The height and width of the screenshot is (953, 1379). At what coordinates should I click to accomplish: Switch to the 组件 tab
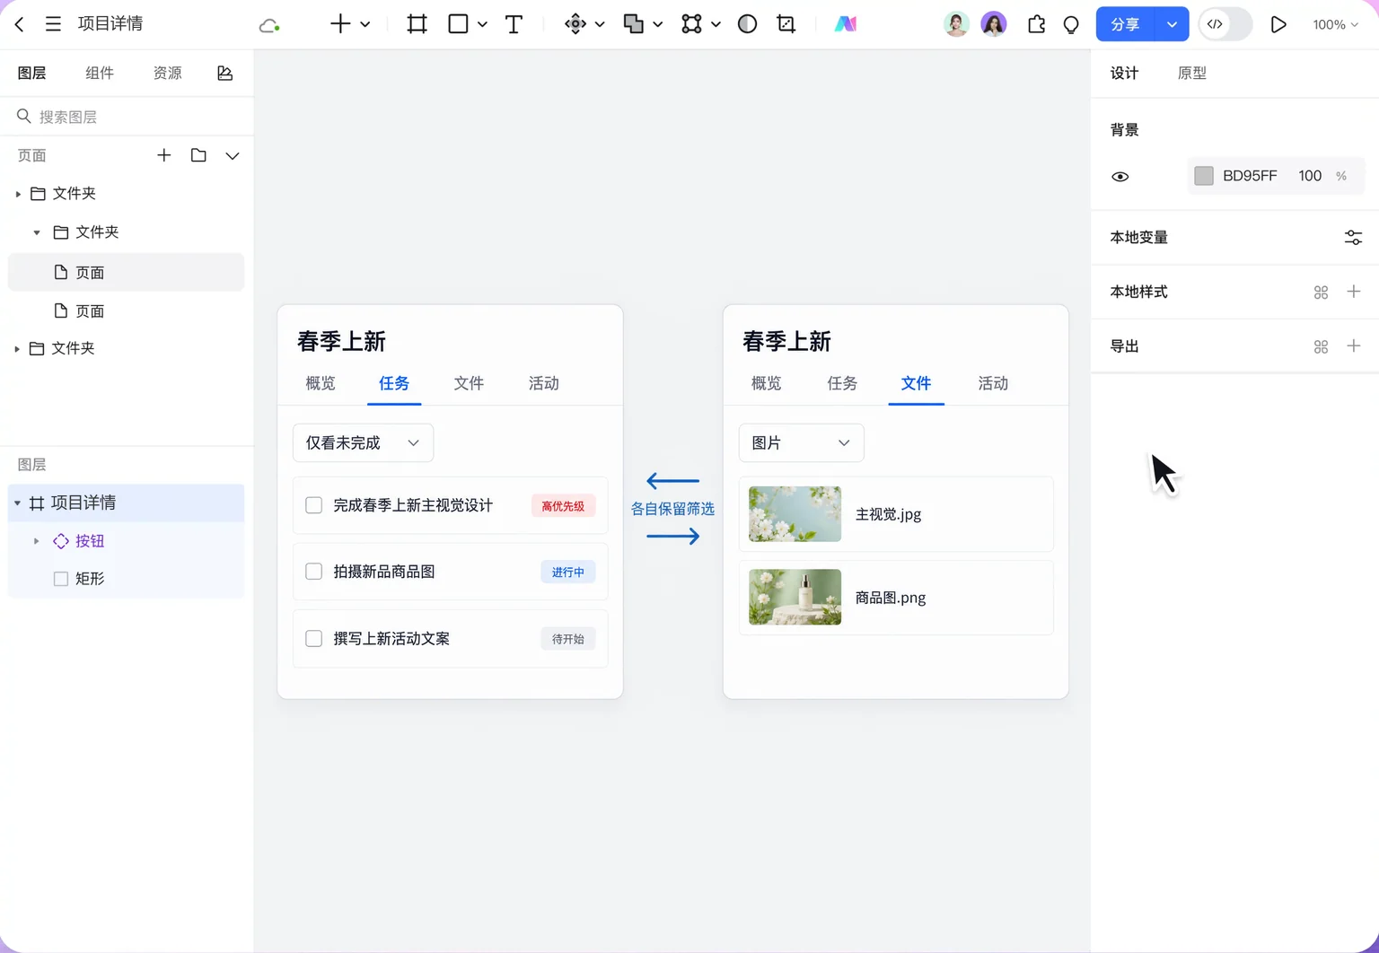click(100, 74)
